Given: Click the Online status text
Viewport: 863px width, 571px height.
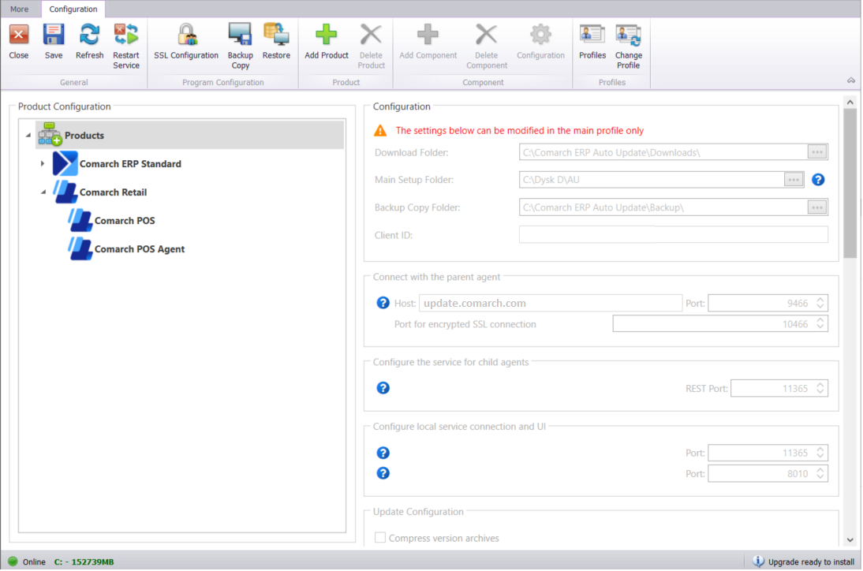Looking at the screenshot, I should click(34, 562).
